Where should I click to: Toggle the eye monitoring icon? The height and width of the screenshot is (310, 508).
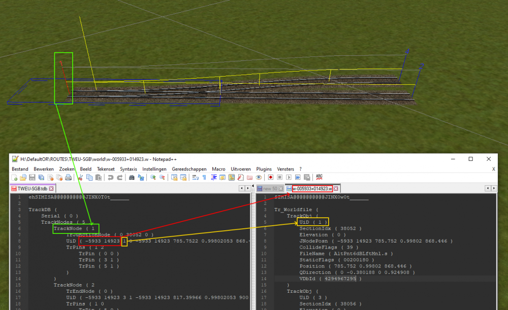(259, 178)
